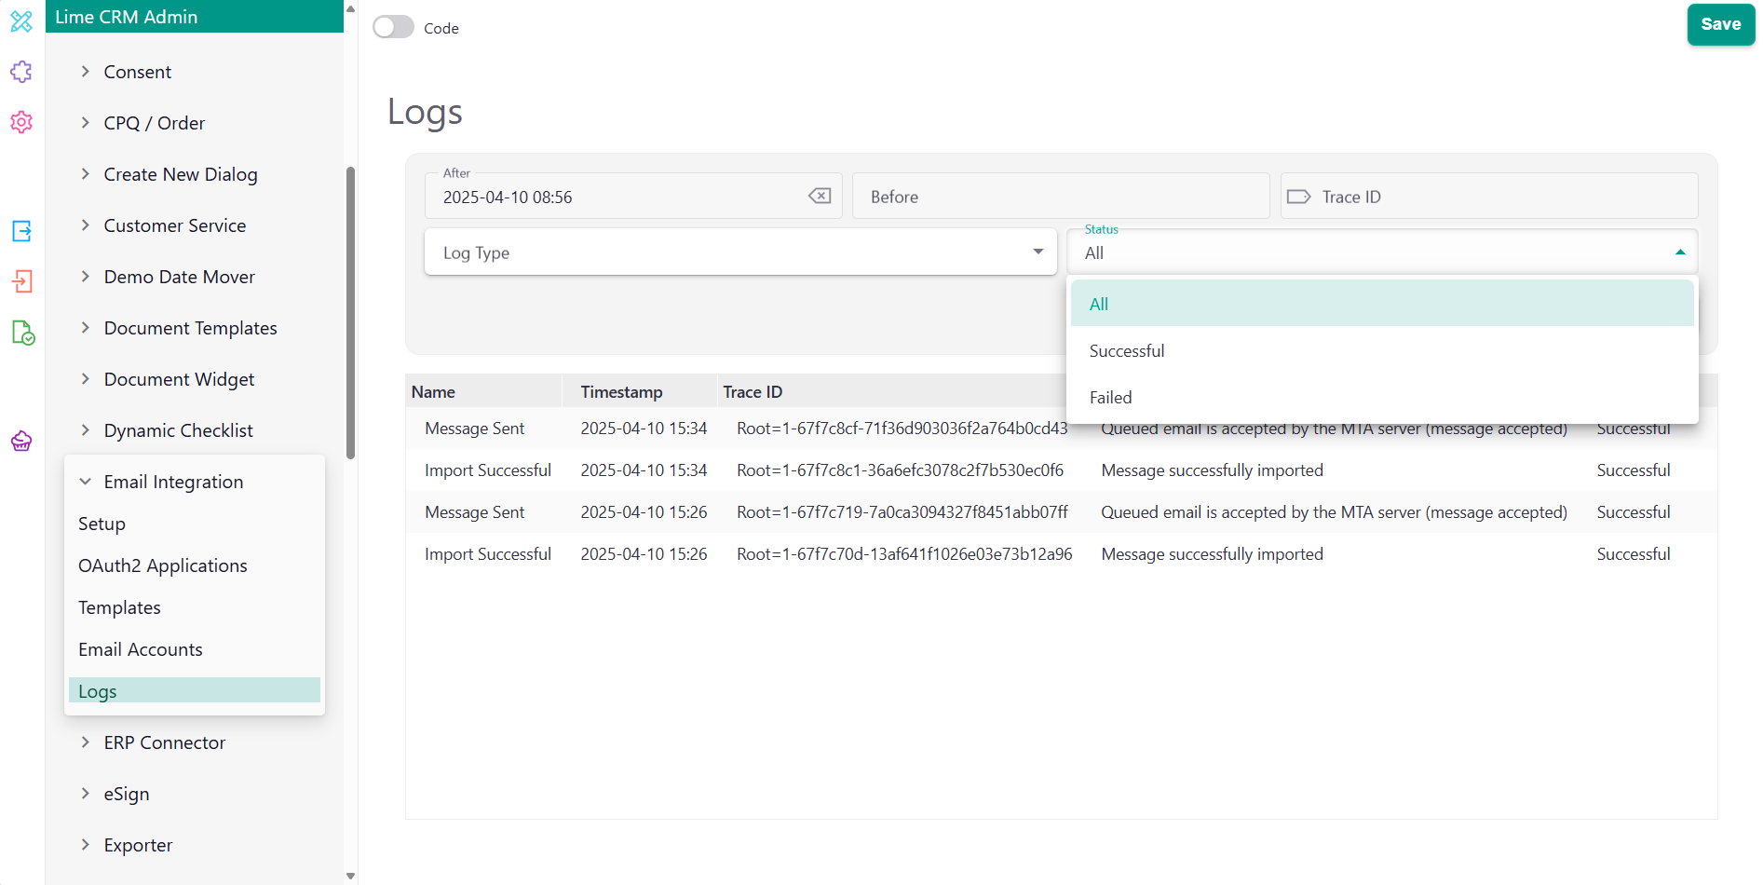Click trace ID ending 764b0cd43
Image resolution: width=1763 pixels, height=885 pixels.
click(902, 429)
